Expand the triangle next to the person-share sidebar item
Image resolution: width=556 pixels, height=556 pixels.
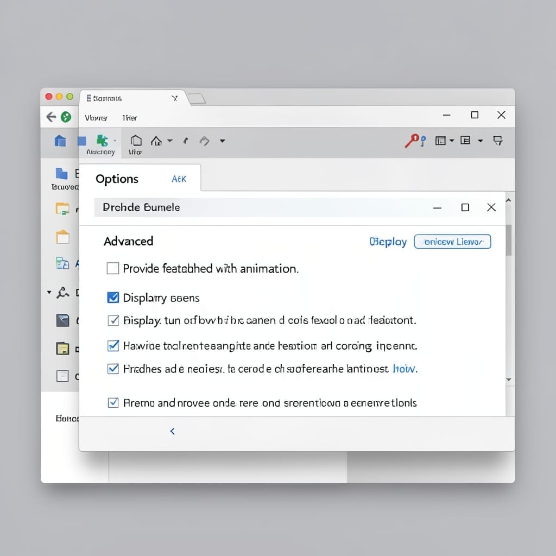tap(49, 293)
